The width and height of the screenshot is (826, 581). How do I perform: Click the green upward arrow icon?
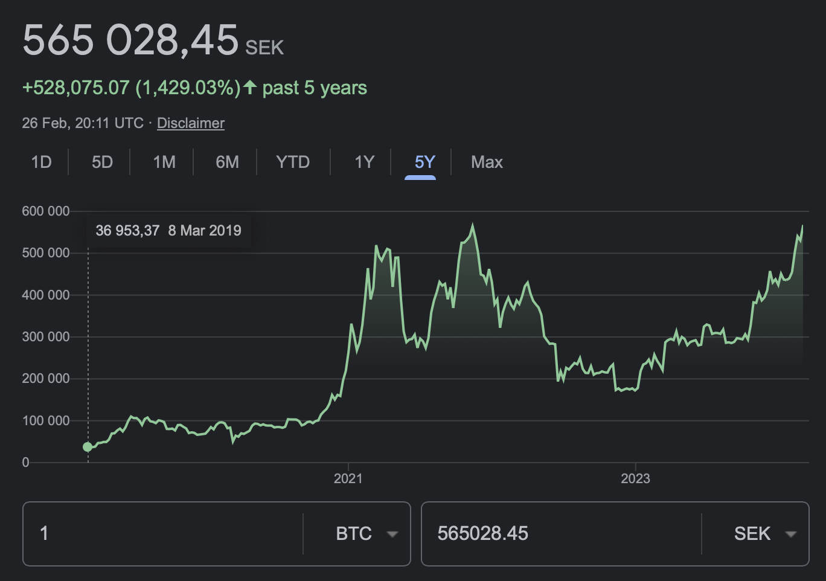click(249, 88)
